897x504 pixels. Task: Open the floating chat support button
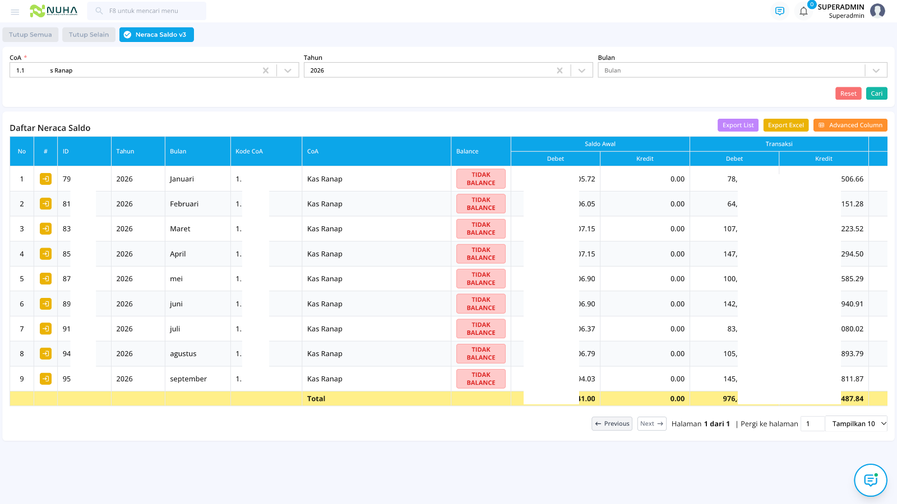(x=871, y=480)
